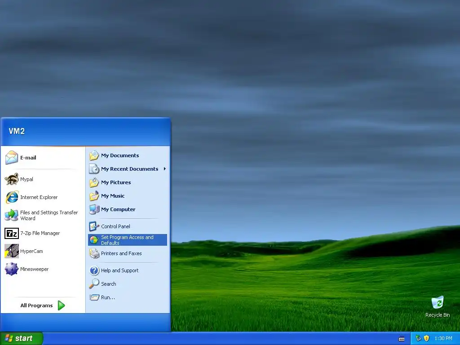Click the Printers and Faxes icon
The height and width of the screenshot is (345, 460).
[94, 253]
